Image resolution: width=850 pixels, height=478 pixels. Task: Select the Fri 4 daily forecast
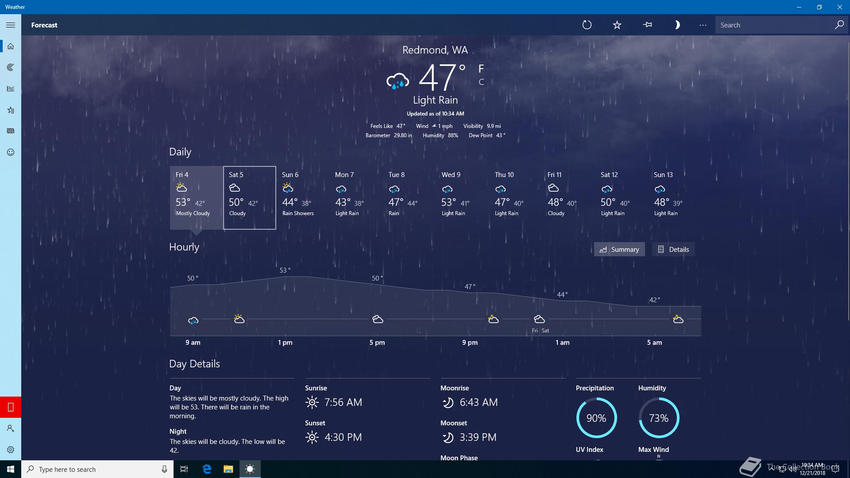pos(197,198)
